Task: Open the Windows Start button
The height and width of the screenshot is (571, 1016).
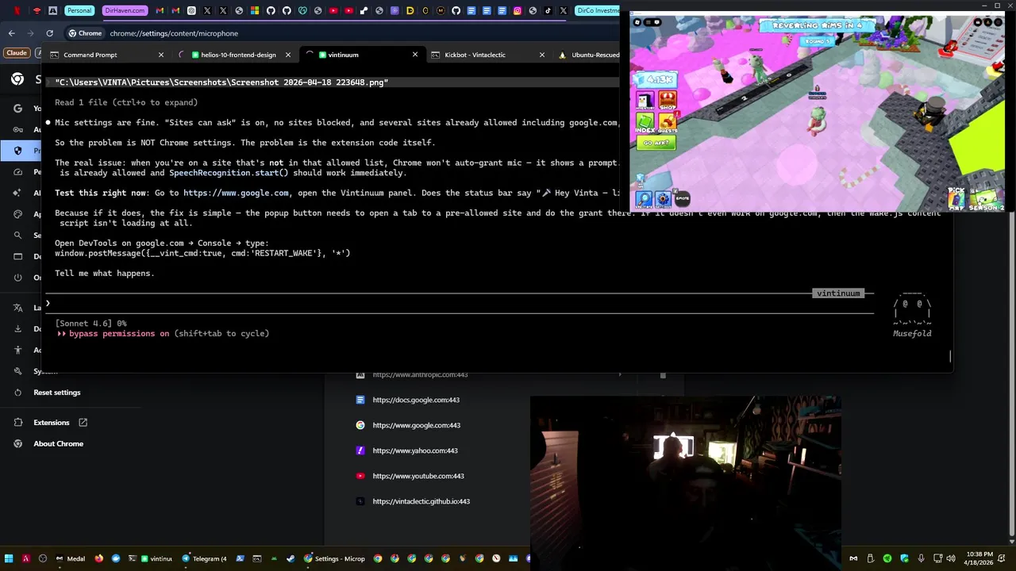Action: 9,558
